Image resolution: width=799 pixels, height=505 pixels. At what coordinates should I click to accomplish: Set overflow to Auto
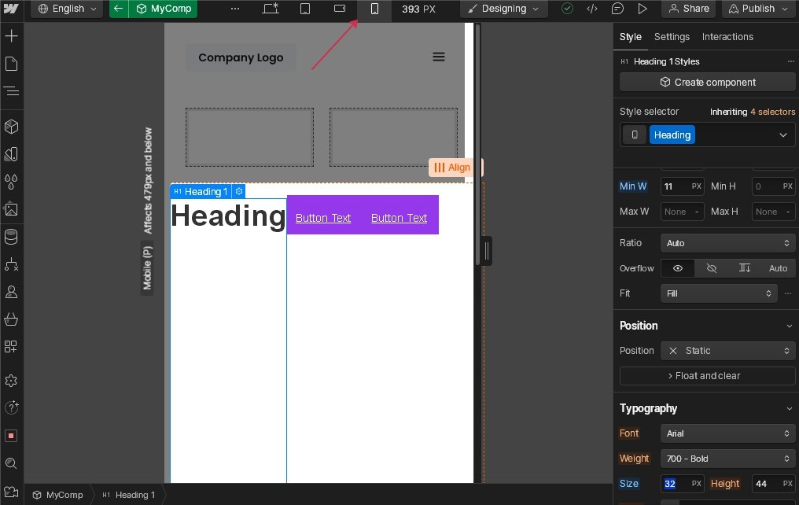(x=778, y=268)
